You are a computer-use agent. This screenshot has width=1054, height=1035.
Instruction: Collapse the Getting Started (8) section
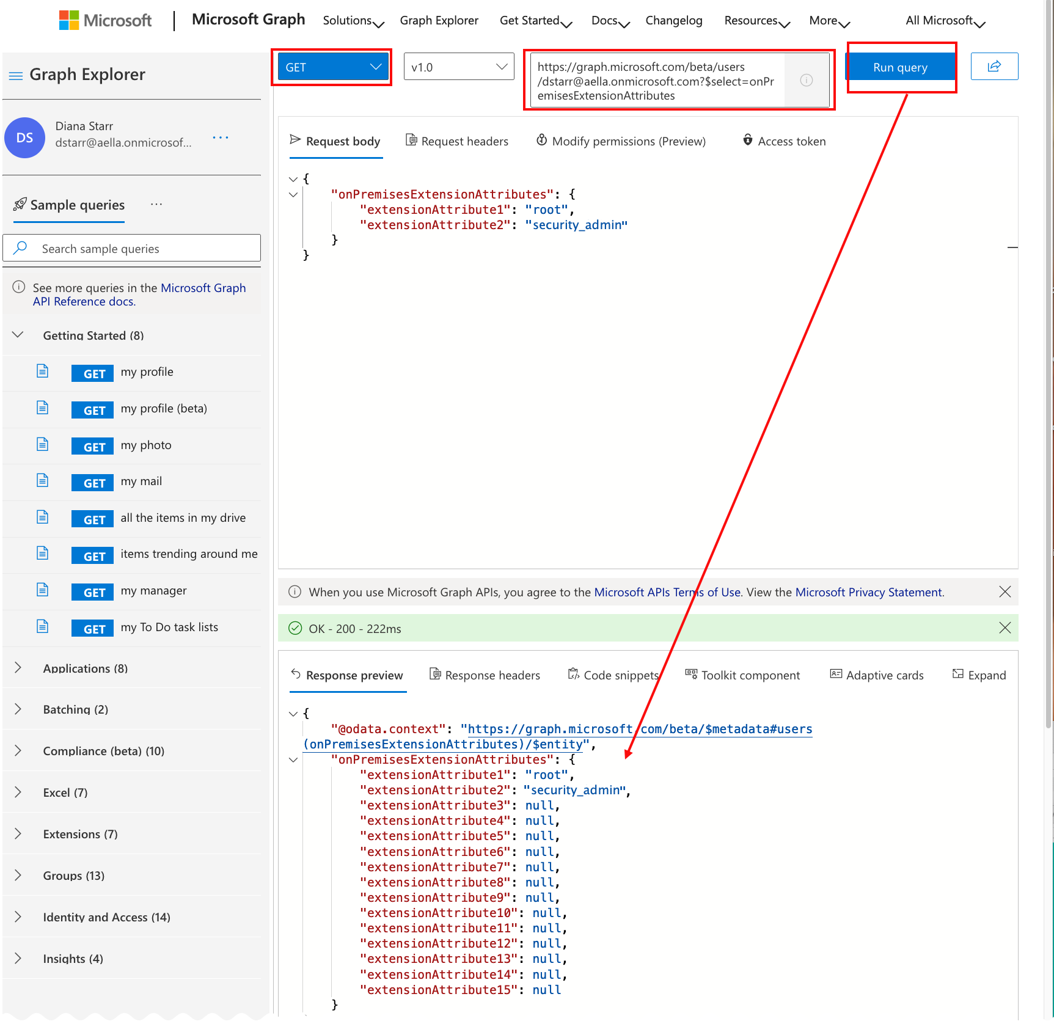click(18, 335)
